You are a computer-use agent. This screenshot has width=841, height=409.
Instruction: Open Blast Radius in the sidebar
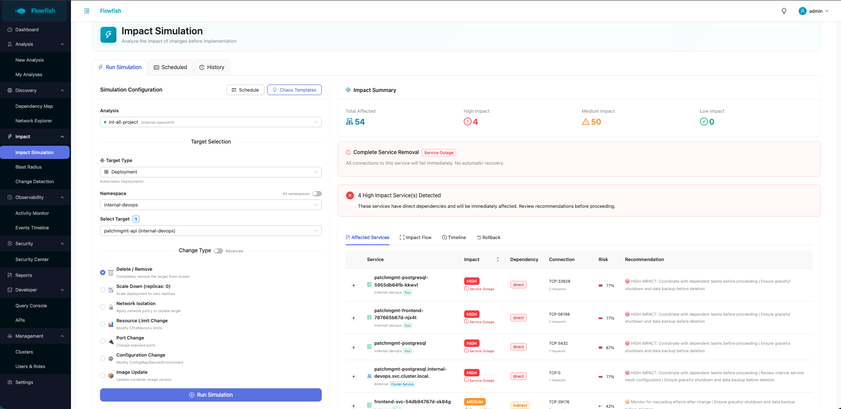29,167
